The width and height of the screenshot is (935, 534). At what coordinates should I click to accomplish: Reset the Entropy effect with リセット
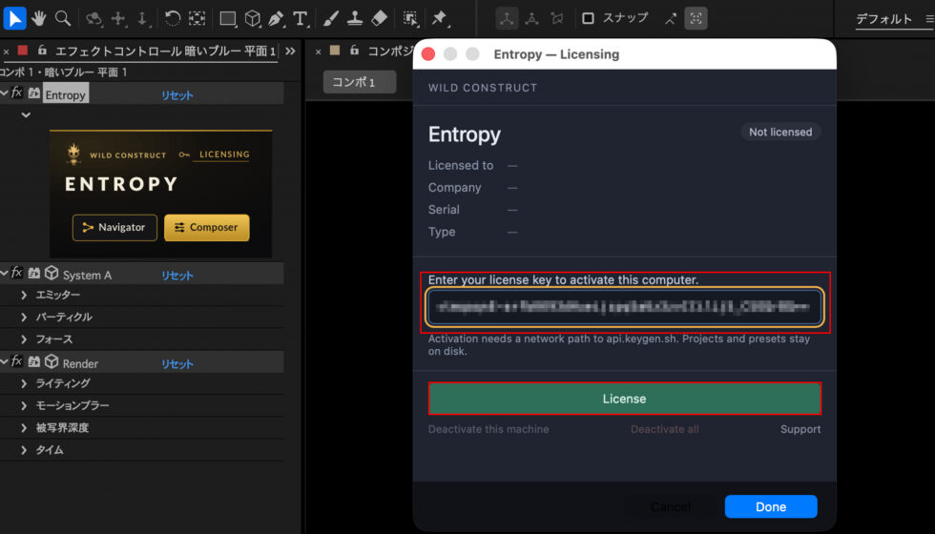pyautogui.click(x=177, y=95)
